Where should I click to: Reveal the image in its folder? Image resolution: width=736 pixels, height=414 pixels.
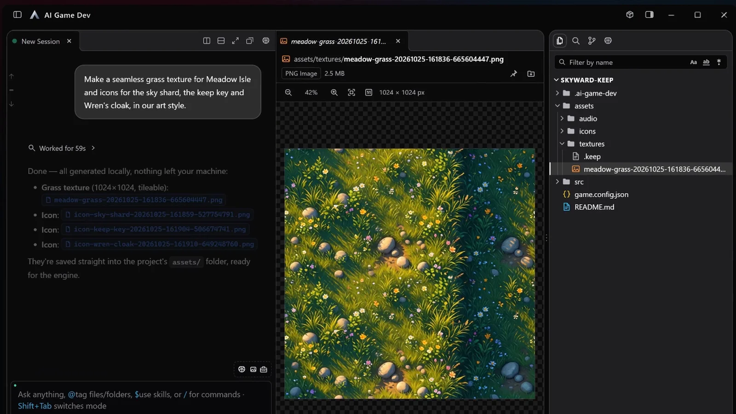(x=531, y=74)
